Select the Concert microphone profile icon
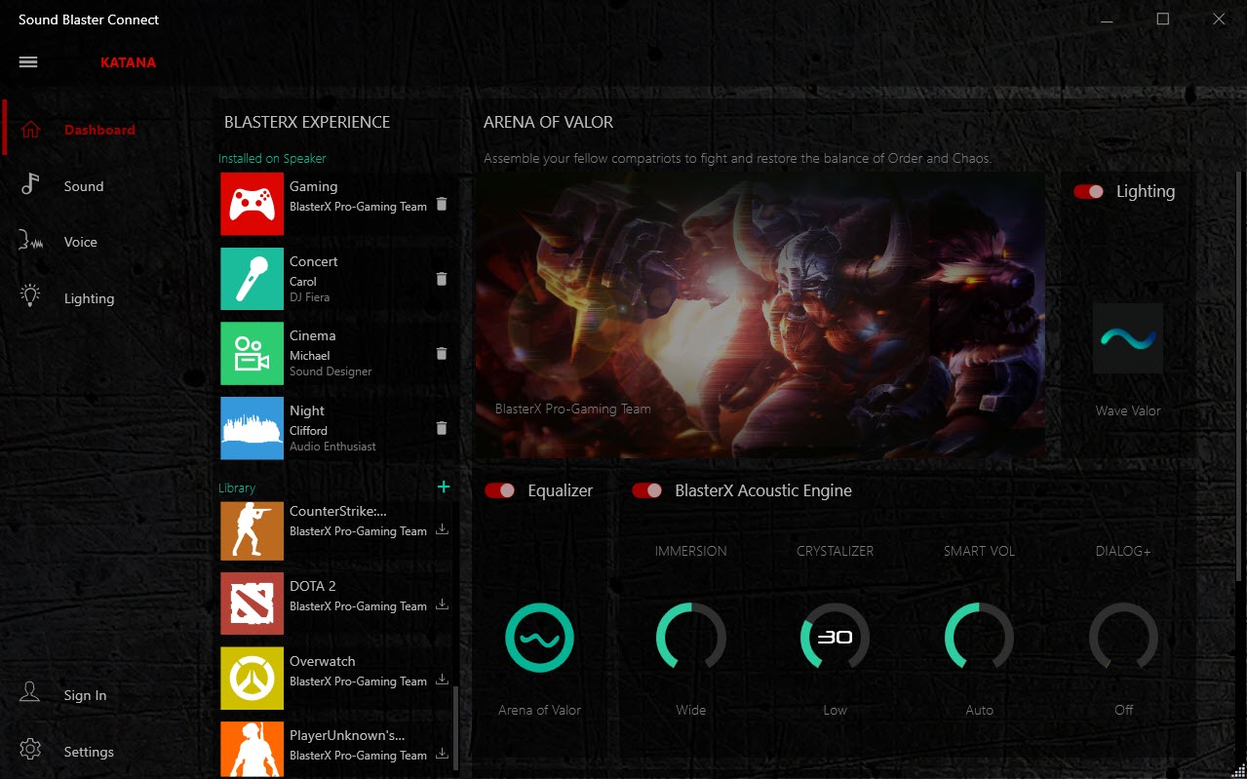Screen dimensions: 1247x779 (252, 279)
